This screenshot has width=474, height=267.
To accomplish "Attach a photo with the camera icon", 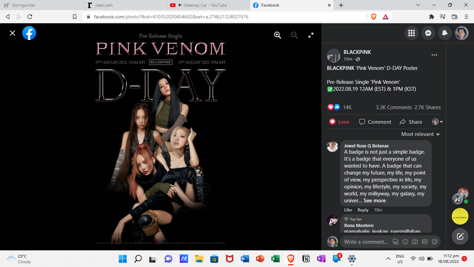I will point(415,242).
